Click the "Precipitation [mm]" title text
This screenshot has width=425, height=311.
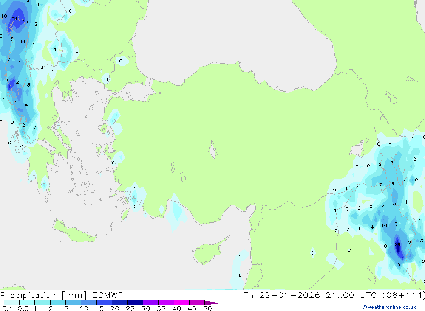[x=43, y=295]
